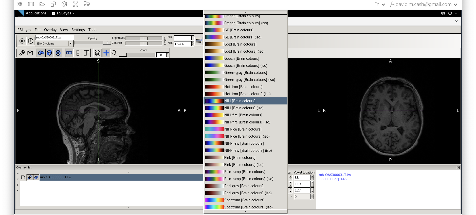
Task: Toggle location cursor crosshair button
Action: [106, 53]
